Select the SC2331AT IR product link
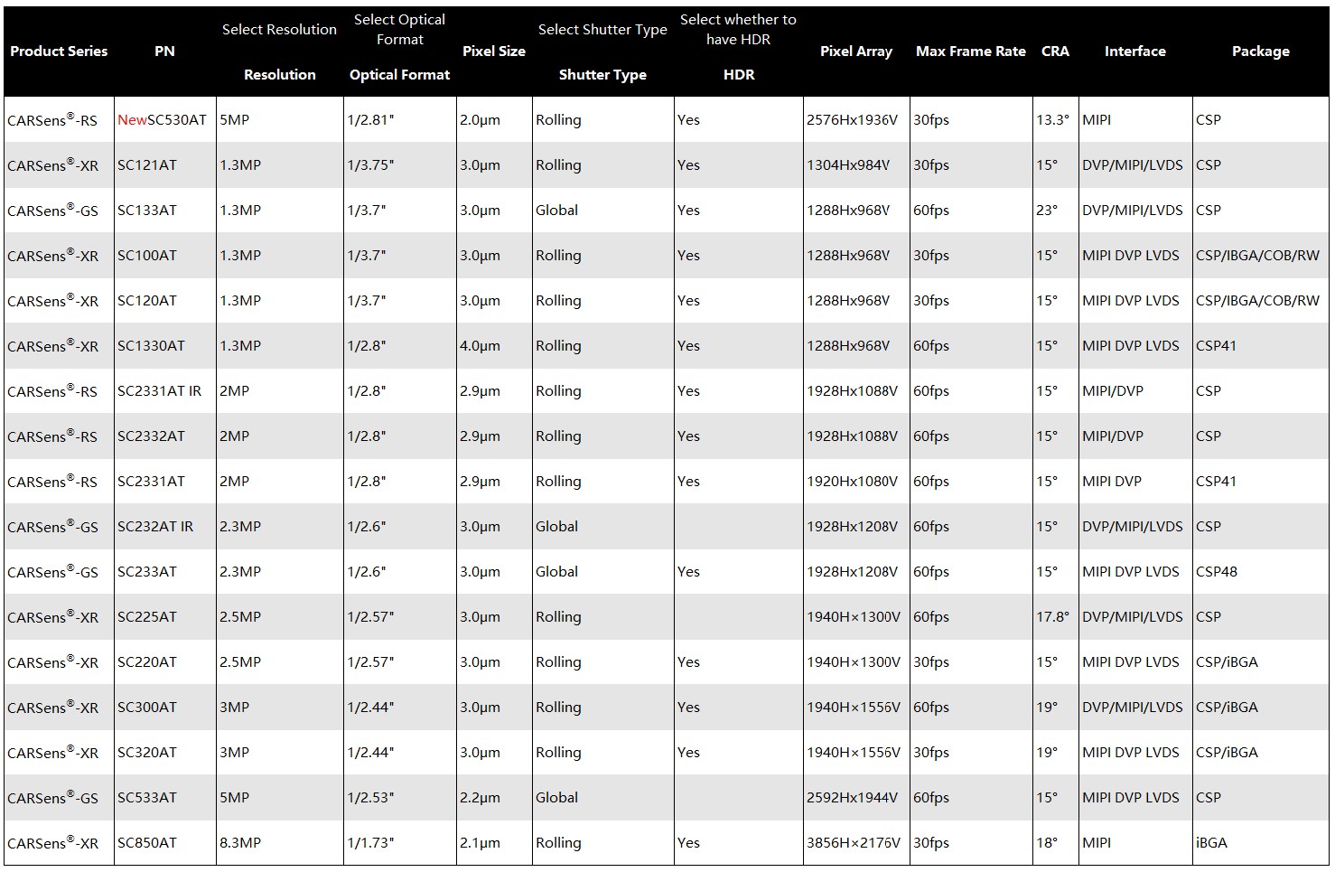This screenshot has width=1335, height=872. click(160, 390)
